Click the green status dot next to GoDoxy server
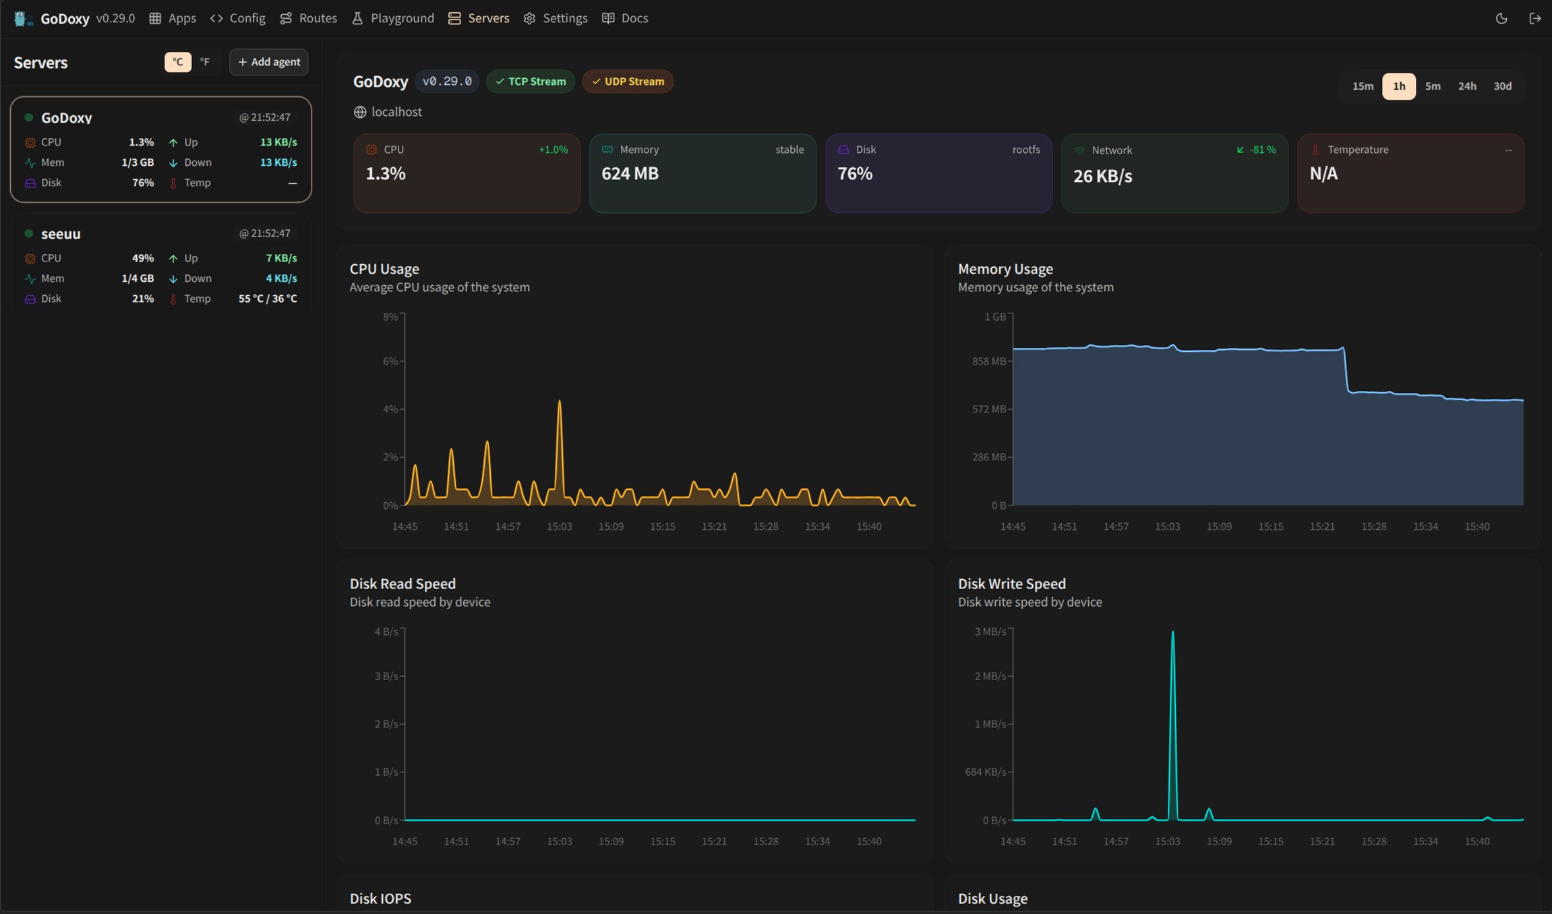The width and height of the screenshot is (1552, 914). 28,117
